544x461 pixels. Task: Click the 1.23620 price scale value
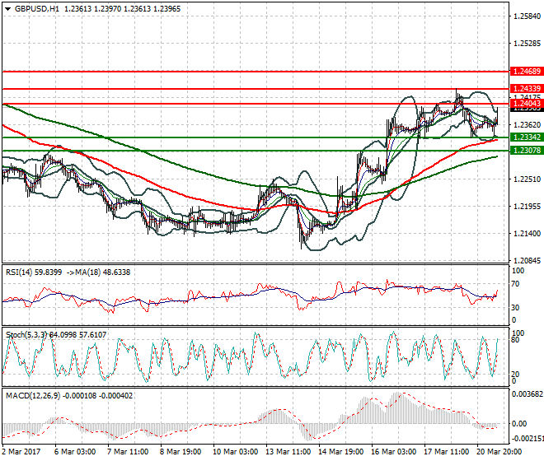click(x=527, y=125)
